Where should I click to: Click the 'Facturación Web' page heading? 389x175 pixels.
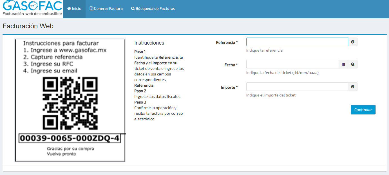point(28,26)
